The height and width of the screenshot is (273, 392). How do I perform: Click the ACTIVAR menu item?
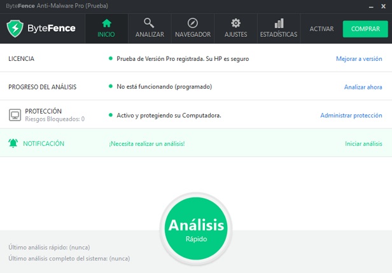click(x=321, y=29)
